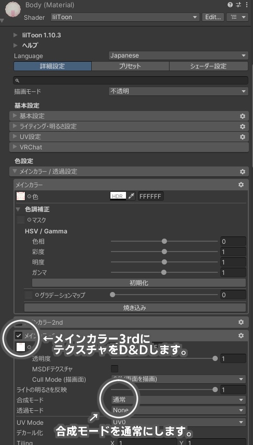Switch to the 詳細設定 tab
Screen dimensions: 253x445
52,66
